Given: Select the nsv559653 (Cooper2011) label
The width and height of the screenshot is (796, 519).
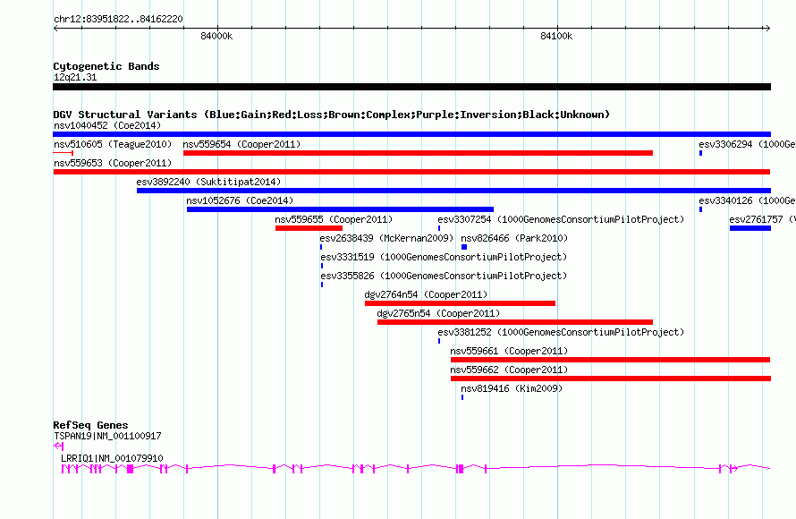Looking at the screenshot, I should point(113,163).
